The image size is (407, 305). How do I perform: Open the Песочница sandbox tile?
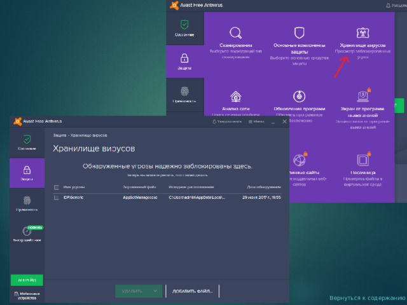362,168
